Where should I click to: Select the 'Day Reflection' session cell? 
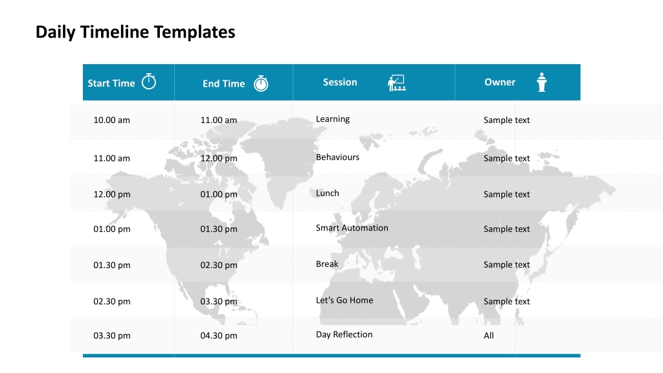point(344,335)
